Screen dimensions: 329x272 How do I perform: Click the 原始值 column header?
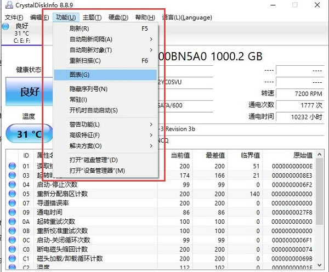point(302,155)
